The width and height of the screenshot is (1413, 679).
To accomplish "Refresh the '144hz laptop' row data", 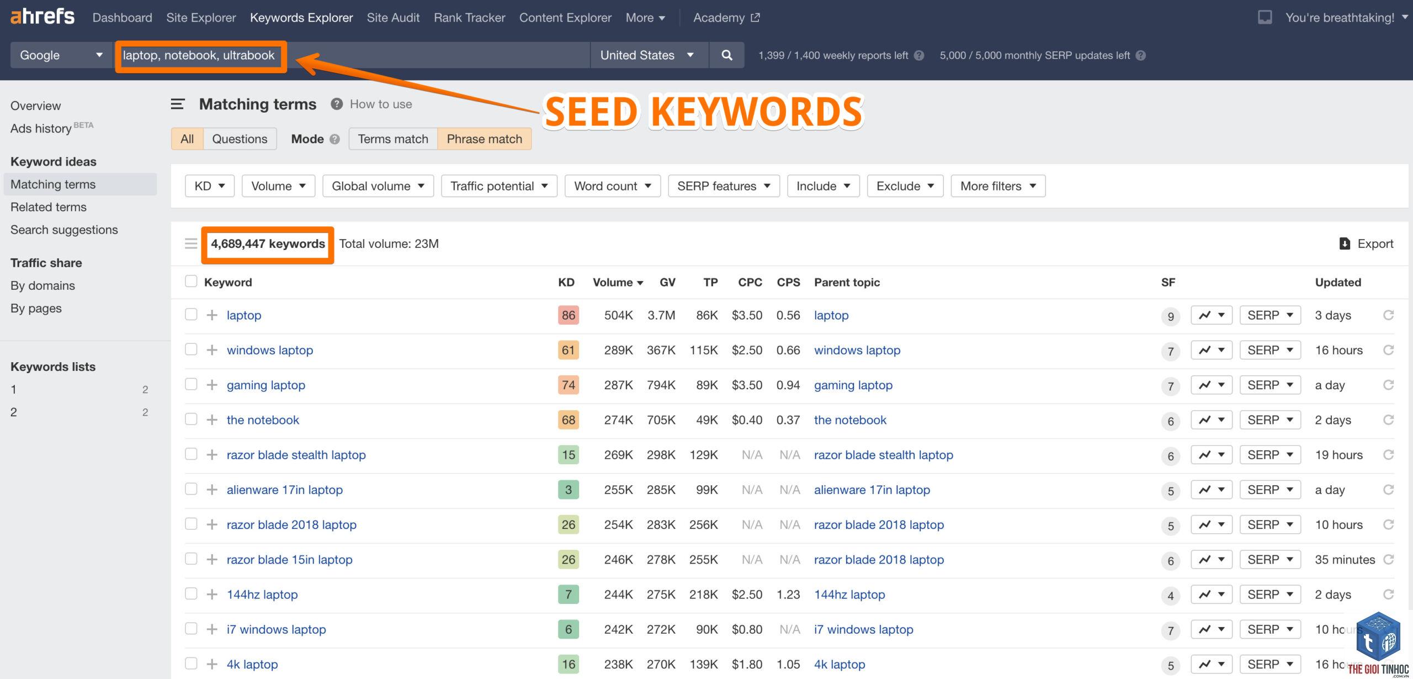I will coord(1389,595).
